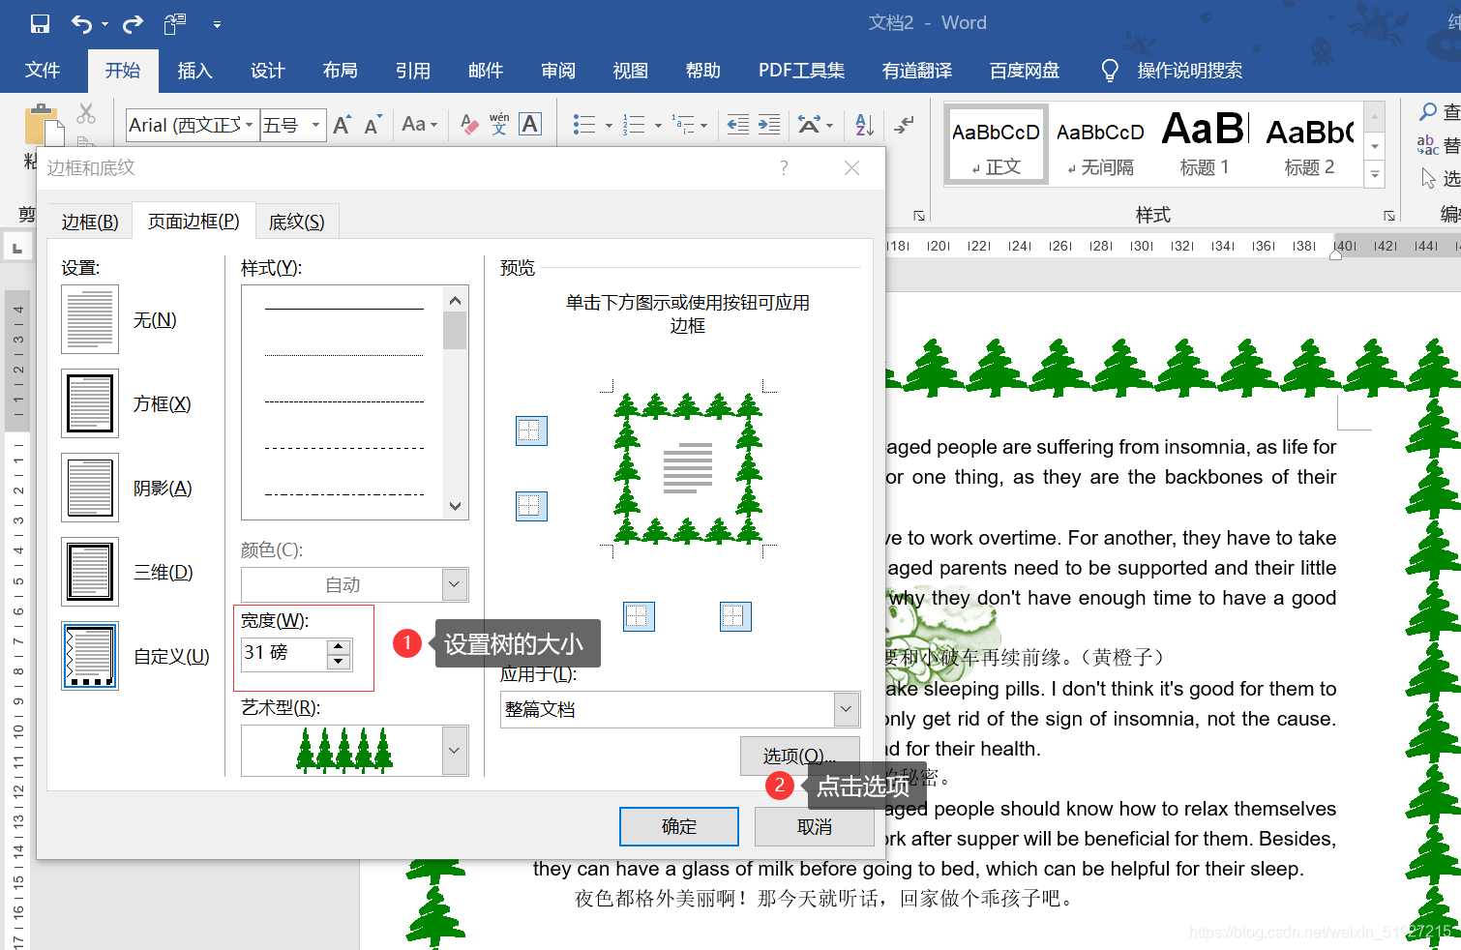
Task: Click the Select cursor icon in ribbon
Action: [1428, 178]
